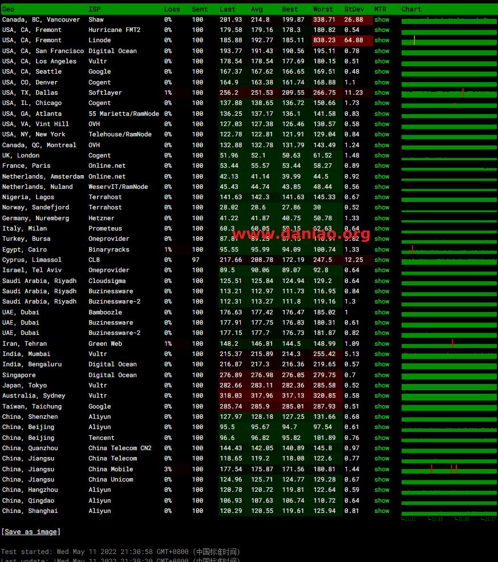Image resolution: width=498 pixels, height=562 pixels.
Task: Open MTR for Tel Aviv Oneprovider
Action: pos(382,270)
